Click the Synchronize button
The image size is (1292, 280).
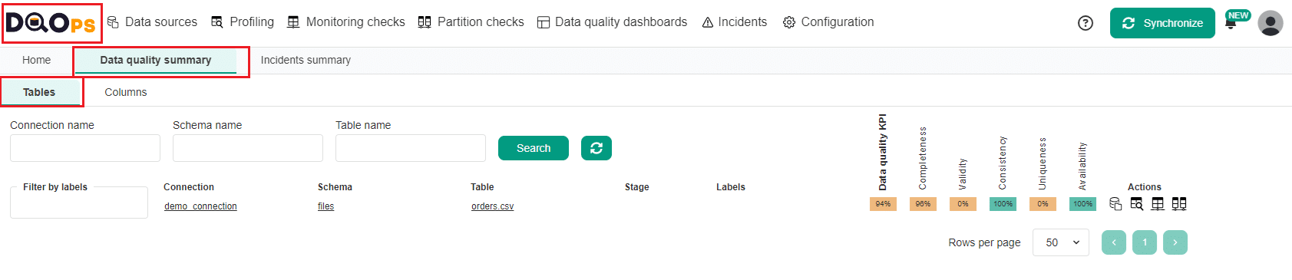[1162, 23]
